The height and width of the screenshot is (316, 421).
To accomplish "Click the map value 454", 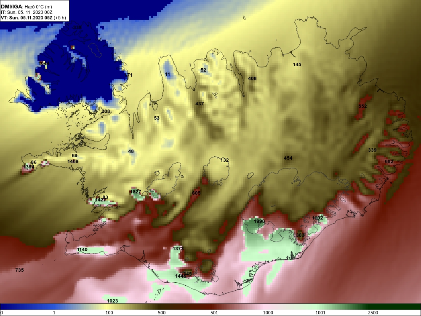I will [288, 158].
